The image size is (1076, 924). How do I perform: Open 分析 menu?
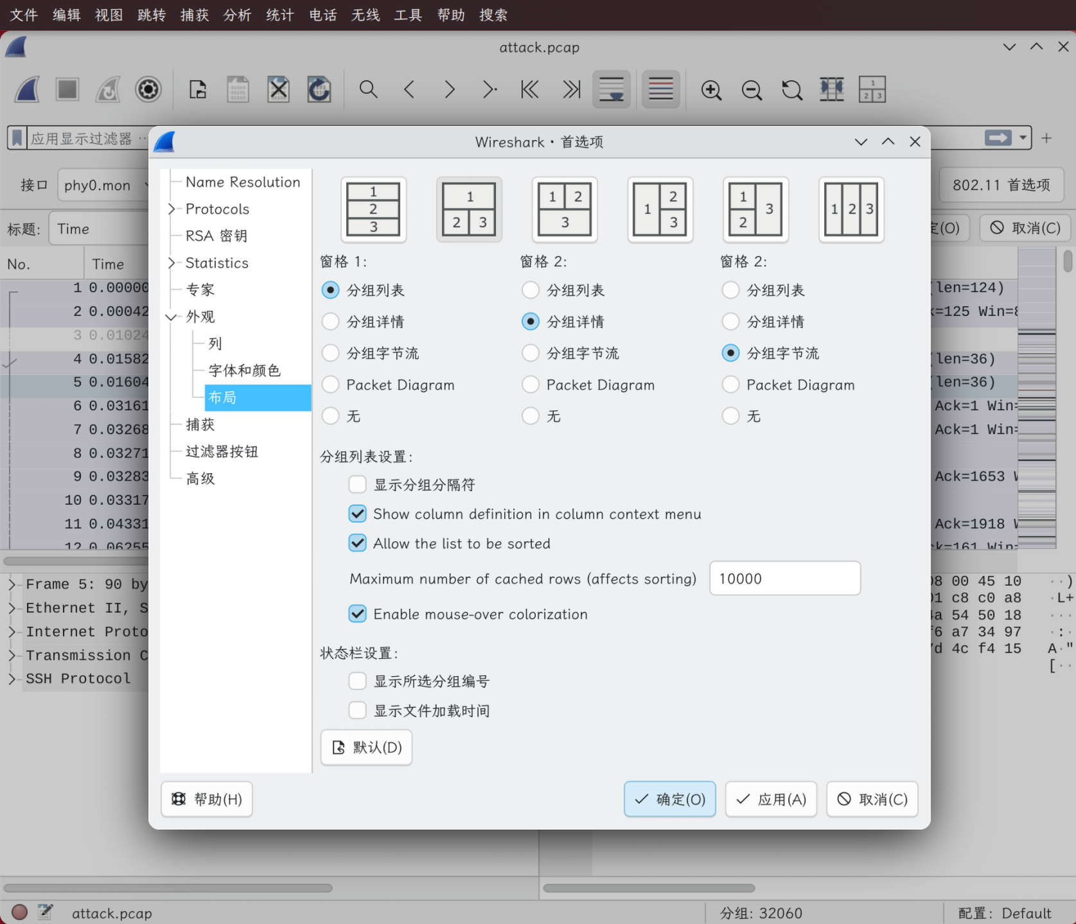237,15
